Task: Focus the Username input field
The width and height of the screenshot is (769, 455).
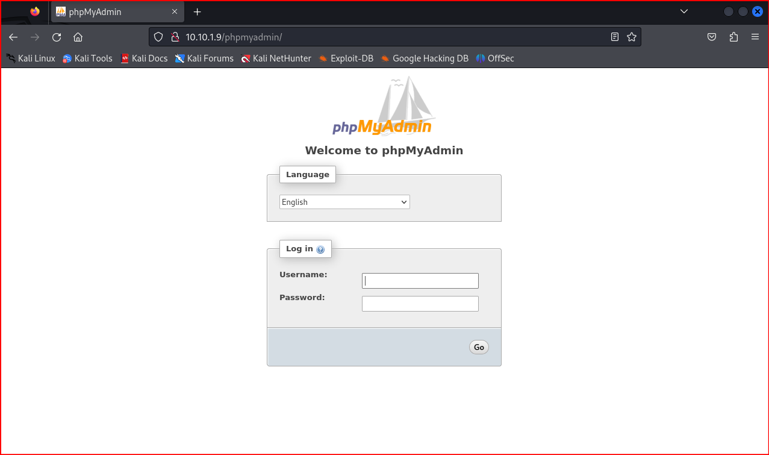Action: [420, 281]
